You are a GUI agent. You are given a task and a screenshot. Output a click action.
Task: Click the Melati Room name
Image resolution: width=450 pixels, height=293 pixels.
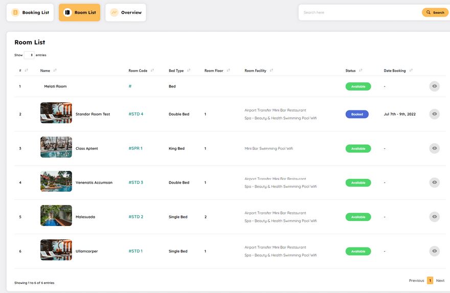[55, 86]
